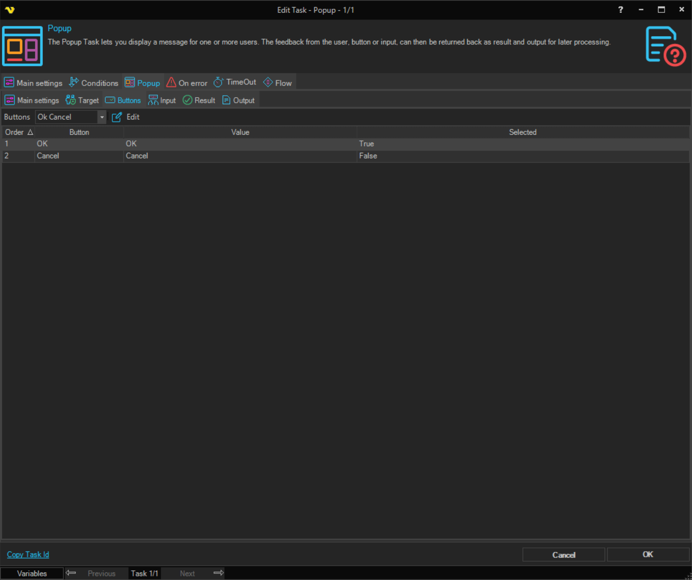Switch to the Input sub-tab
Image resolution: width=692 pixels, height=580 pixels.
(162, 101)
